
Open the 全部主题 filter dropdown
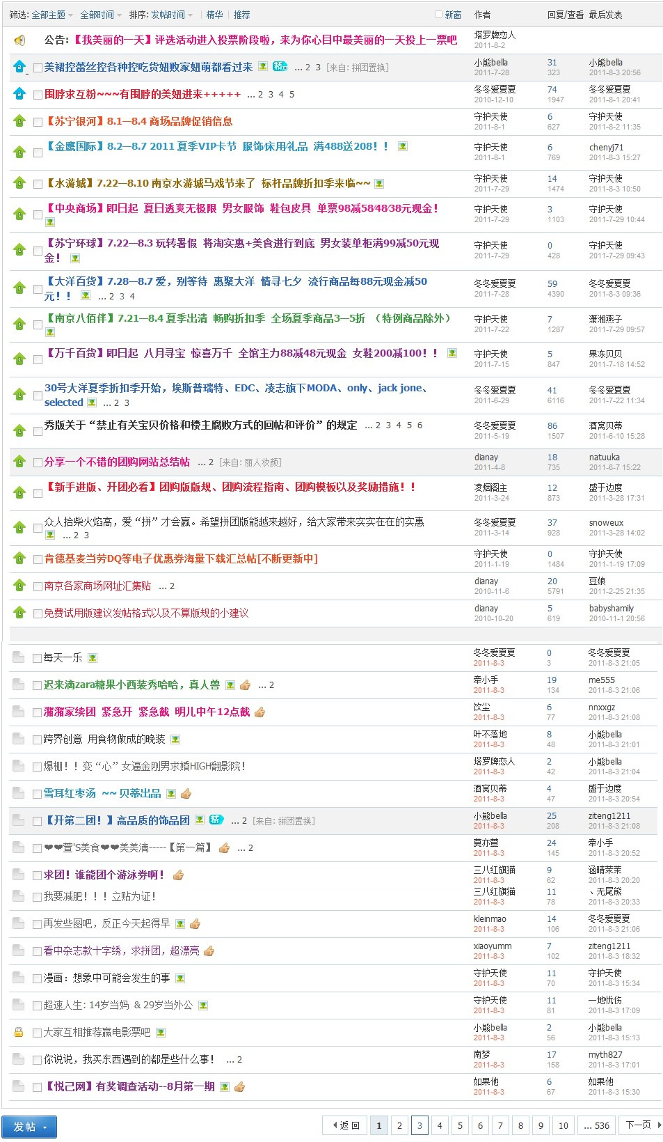(x=52, y=15)
